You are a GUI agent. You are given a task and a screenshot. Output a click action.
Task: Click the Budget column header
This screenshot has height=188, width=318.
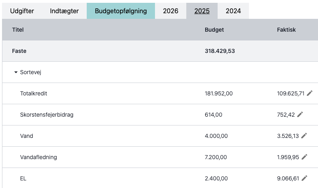(x=214, y=30)
